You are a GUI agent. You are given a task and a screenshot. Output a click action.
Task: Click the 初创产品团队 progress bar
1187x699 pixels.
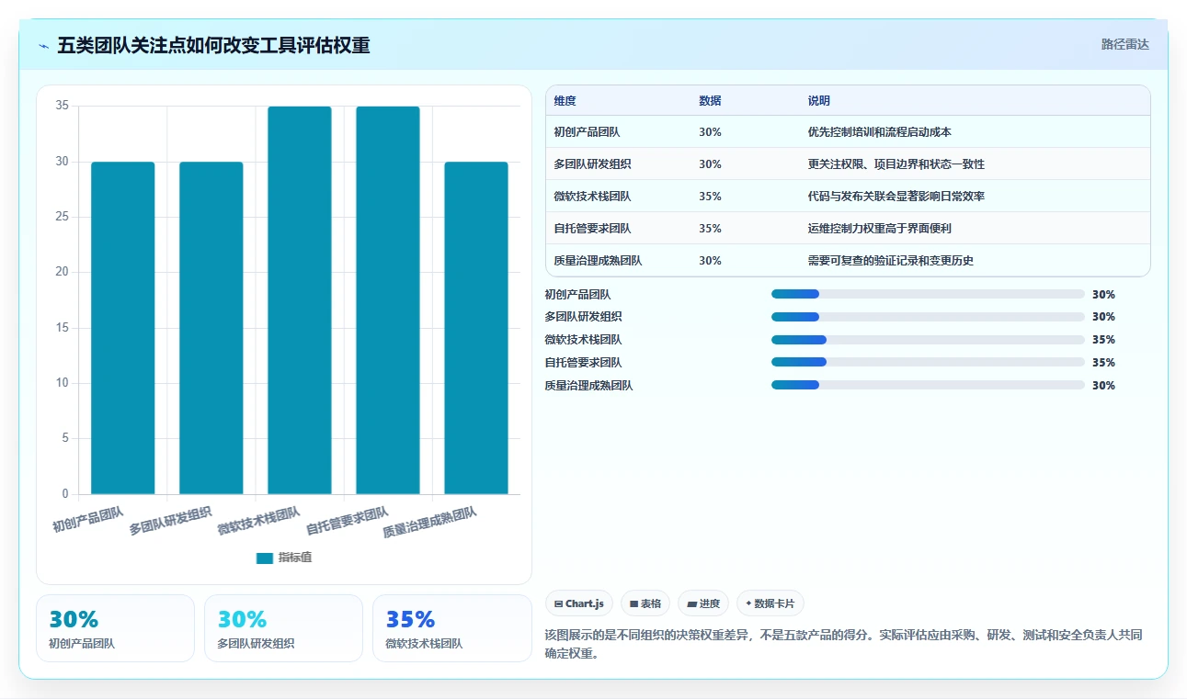(928, 294)
